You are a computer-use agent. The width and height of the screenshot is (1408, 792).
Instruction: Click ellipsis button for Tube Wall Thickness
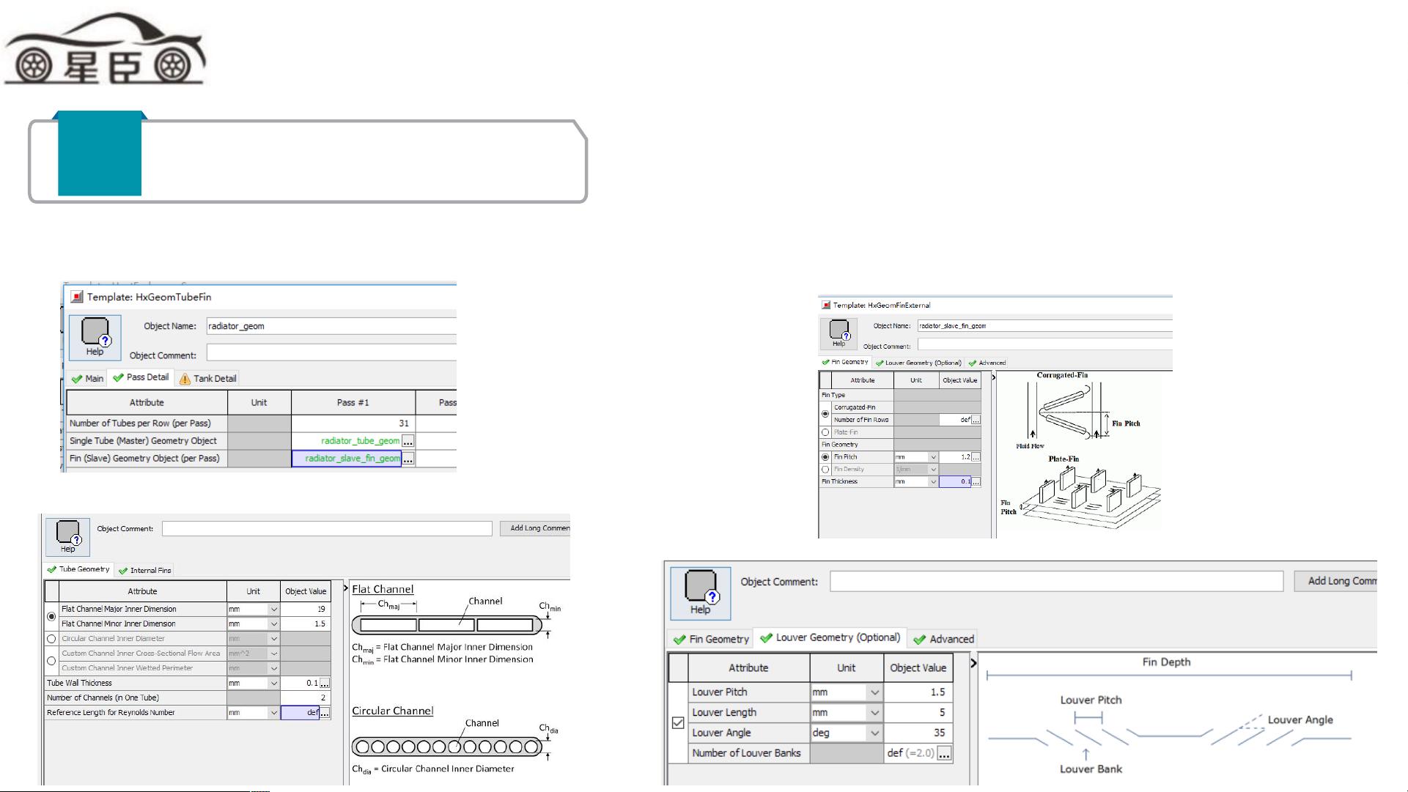[325, 683]
